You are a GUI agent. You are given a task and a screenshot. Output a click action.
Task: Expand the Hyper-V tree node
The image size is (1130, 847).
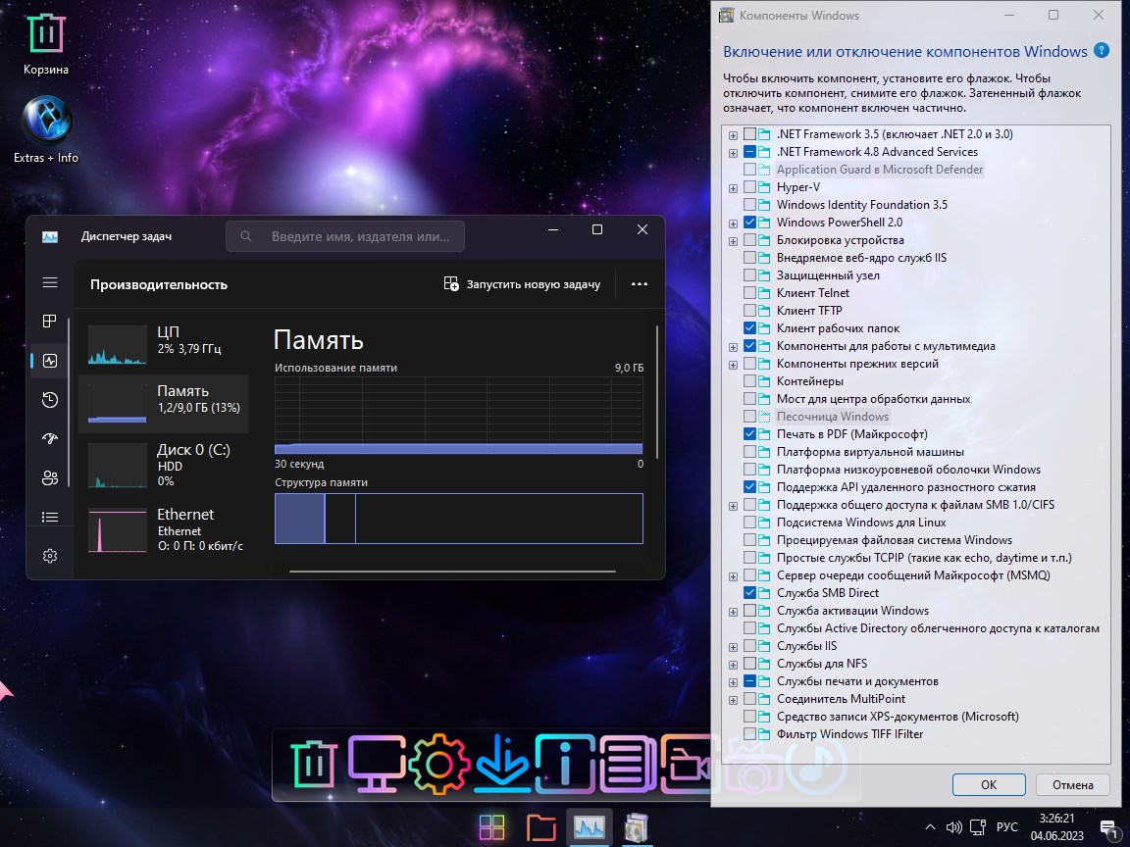pos(733,187)
